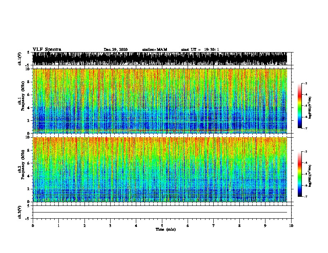328x253 pixels.
Task: Click the ch.3(V) axis label
Action: click(x=20, y=212)
